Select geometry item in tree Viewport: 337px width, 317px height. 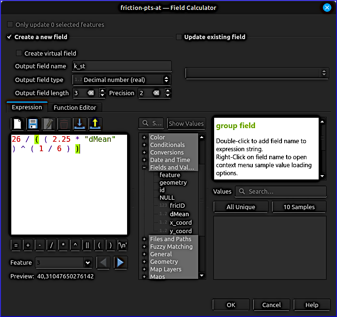173,182
